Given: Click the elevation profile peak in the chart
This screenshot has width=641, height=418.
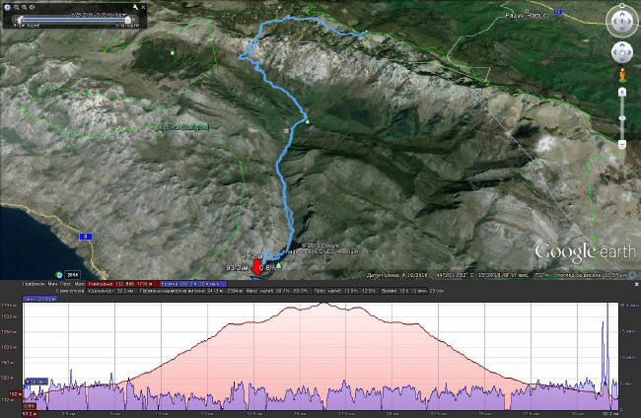Looking at the screenshot, I should (x=323, y=304).
